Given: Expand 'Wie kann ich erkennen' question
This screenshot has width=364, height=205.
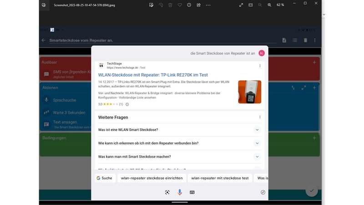Looking at the screenshot, I should [x=257, y=143].
